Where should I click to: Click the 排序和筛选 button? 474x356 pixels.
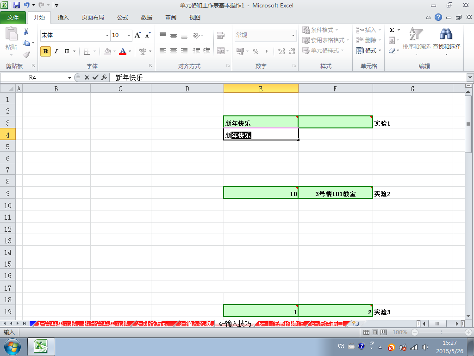pos(416,41)
